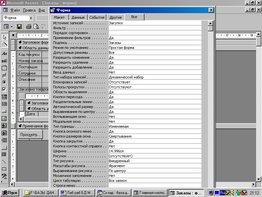The height and width of the screenshot is (197, 262).
Task: Click the empty Фильтр property field
Action: pos(155,28)
